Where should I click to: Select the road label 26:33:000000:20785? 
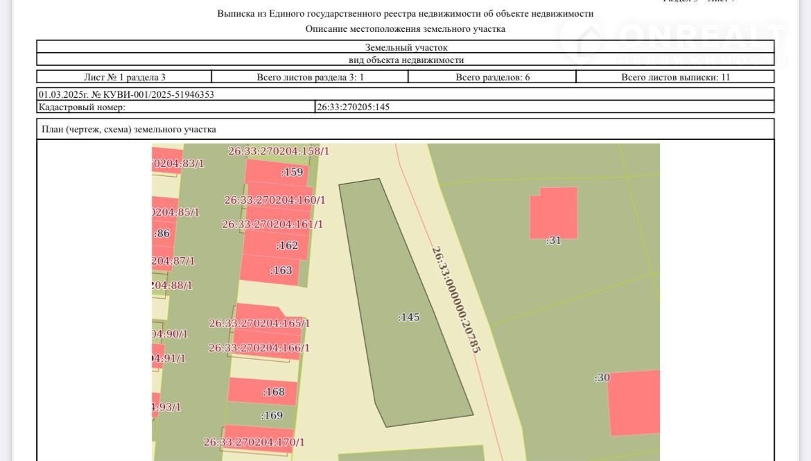tap(456, 299)
